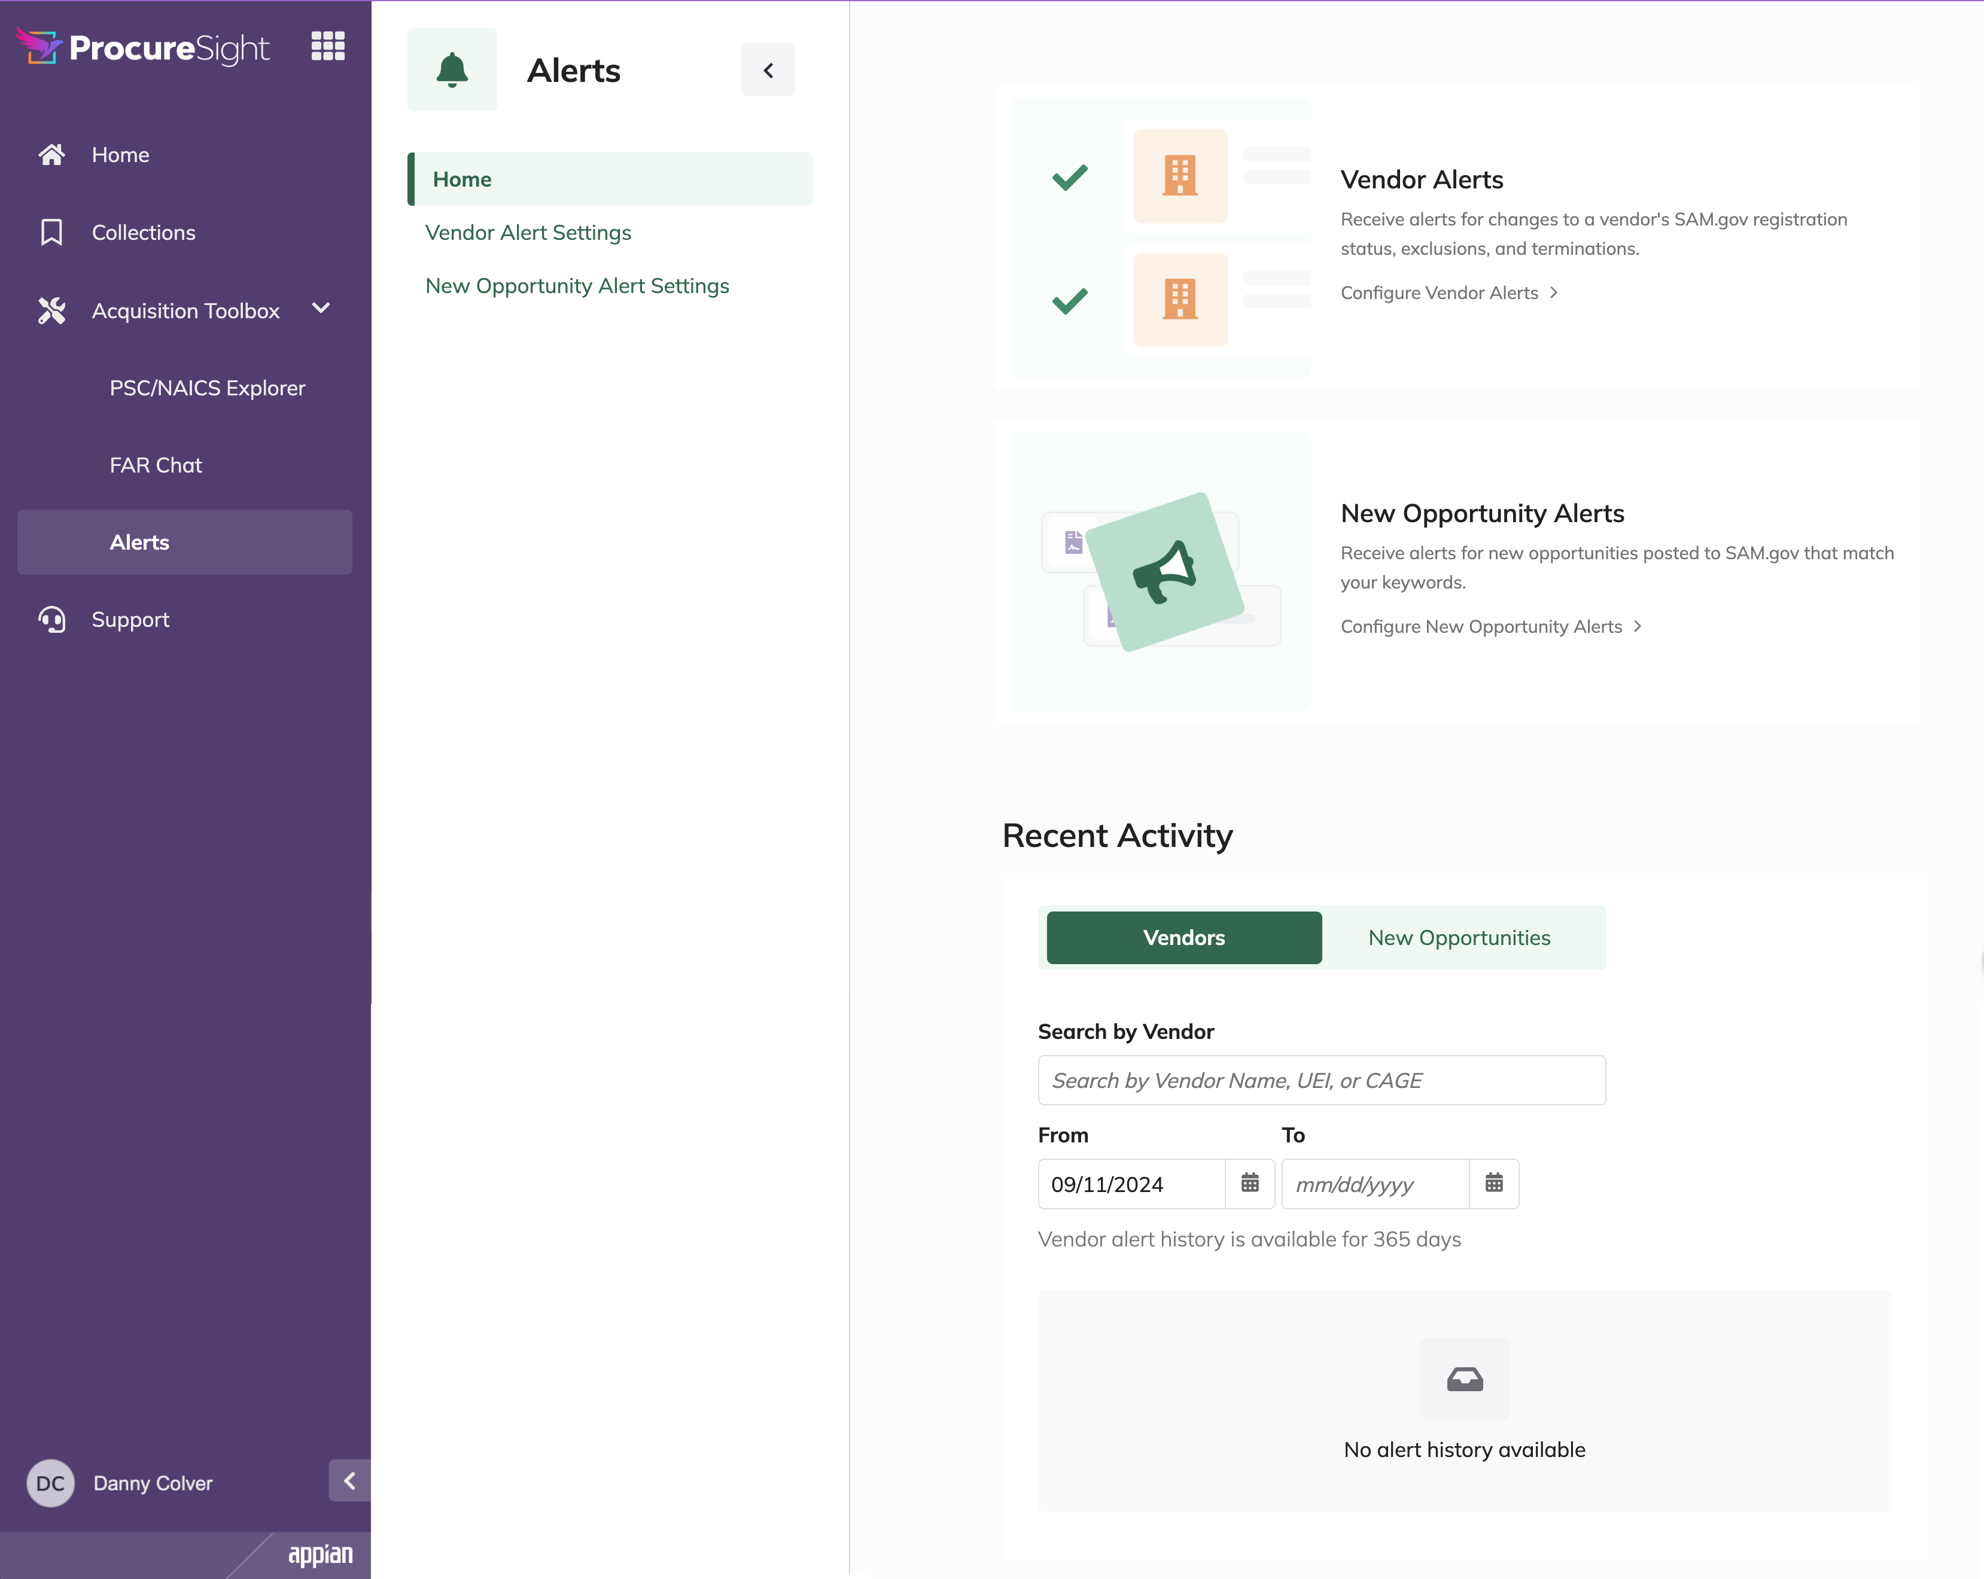Open Support page from sidebar
The image size is (1984, 1579).
130,620
